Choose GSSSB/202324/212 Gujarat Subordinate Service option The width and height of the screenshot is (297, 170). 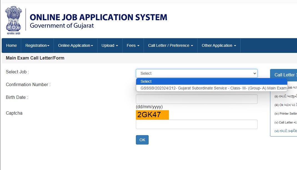click(x=212, y=88)
